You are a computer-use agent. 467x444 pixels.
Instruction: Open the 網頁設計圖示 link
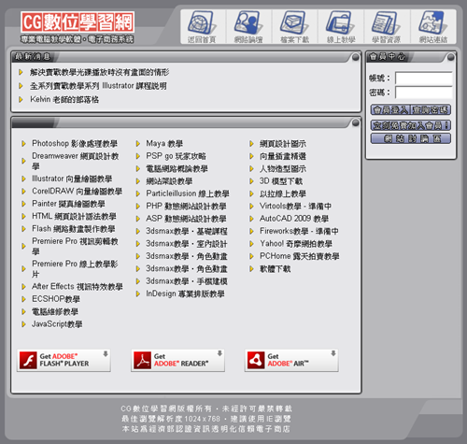283,143
